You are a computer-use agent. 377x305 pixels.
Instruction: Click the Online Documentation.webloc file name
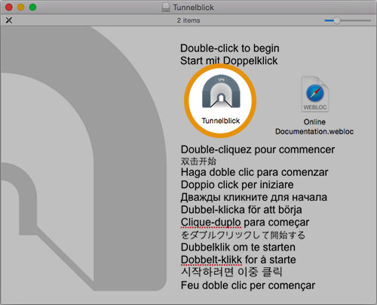[x=314, y=127]
